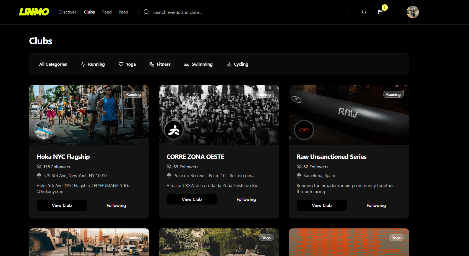Image resolution: width=469 pixels, height=256 pixels.
Task: Filter clubs by Running category
Action: point(93,64)
